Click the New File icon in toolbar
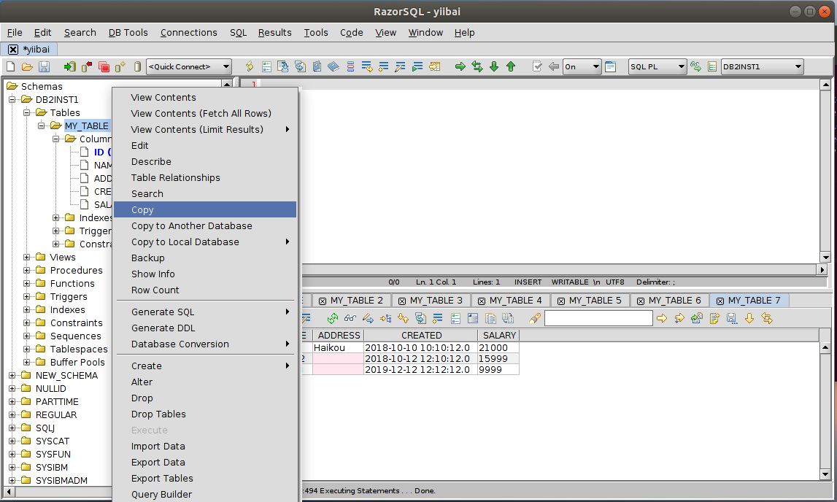The width and height of the screenshot is (837, 502). 11,66
